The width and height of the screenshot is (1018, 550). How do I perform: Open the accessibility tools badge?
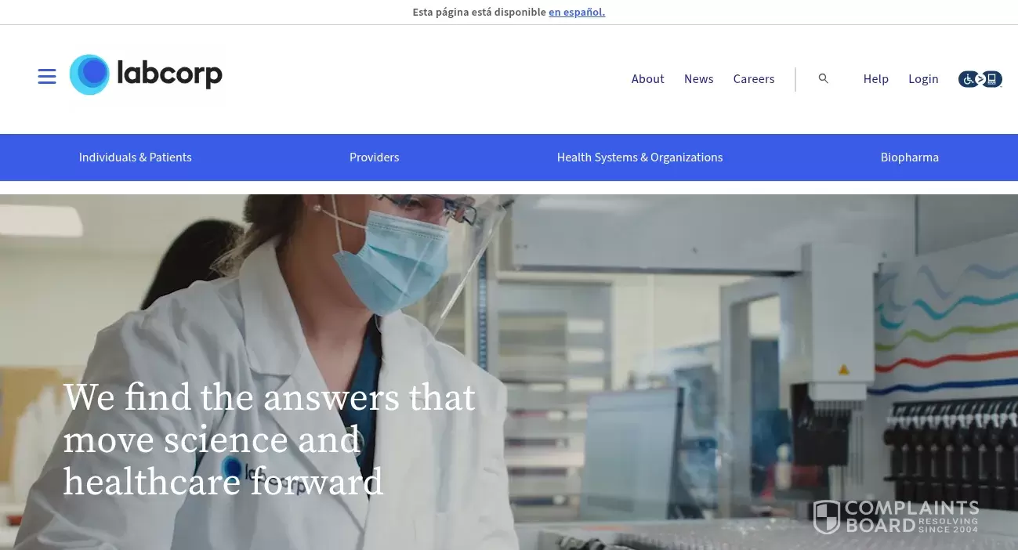tap(980, 79)
